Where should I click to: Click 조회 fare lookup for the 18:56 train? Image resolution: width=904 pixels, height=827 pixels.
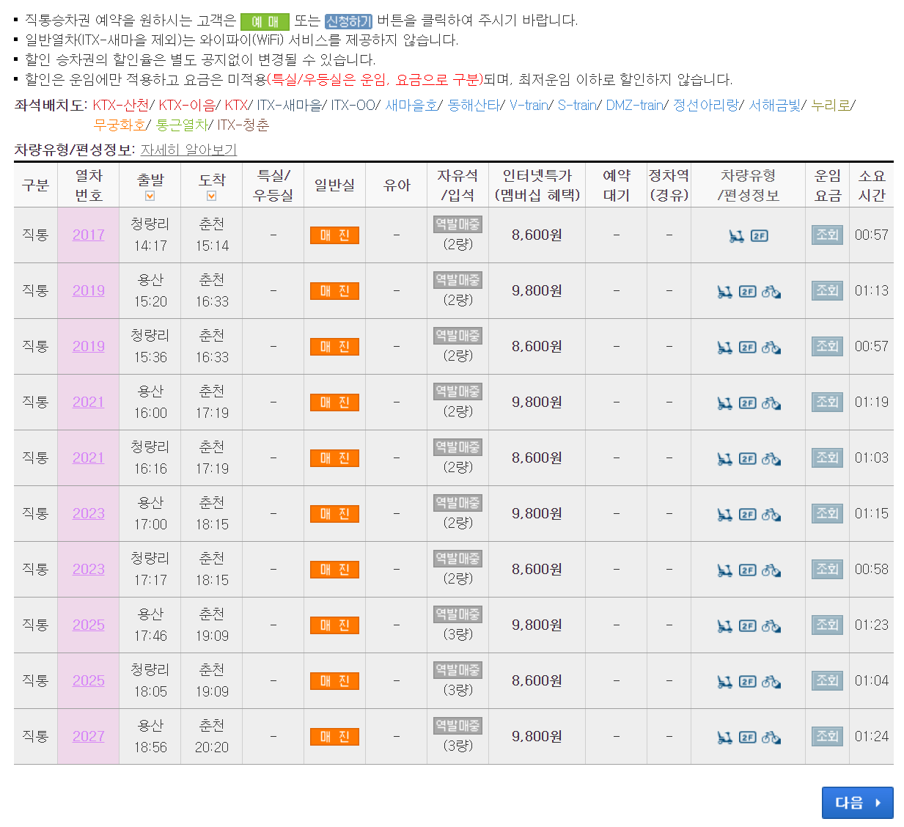coord(827,736)
